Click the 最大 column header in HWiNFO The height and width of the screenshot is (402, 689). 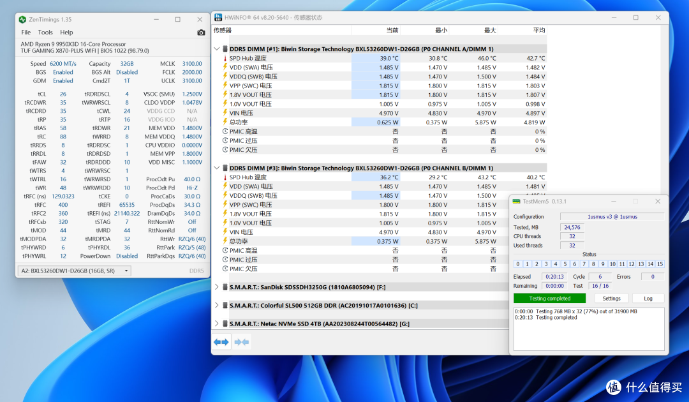[490, 31]
